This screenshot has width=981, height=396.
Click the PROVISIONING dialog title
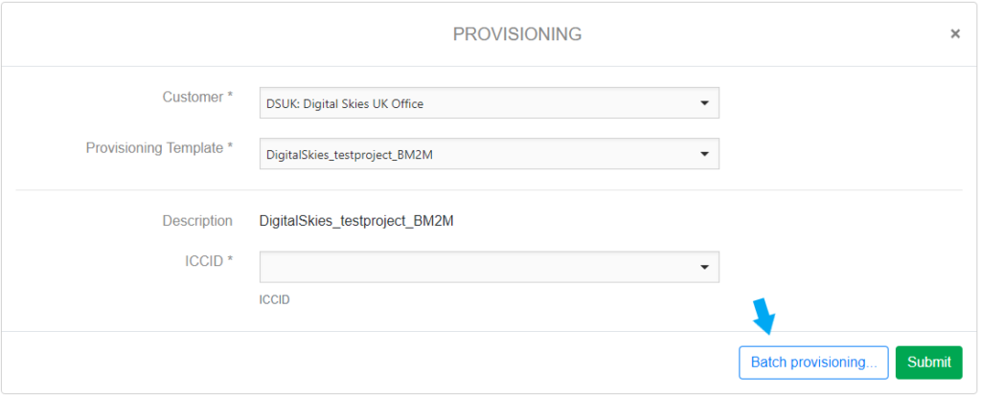click(x=517, y=34)
